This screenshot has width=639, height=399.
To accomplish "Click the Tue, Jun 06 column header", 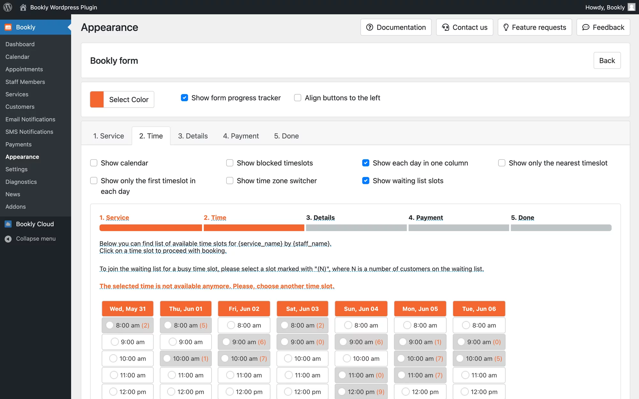I will coord(479,309).
